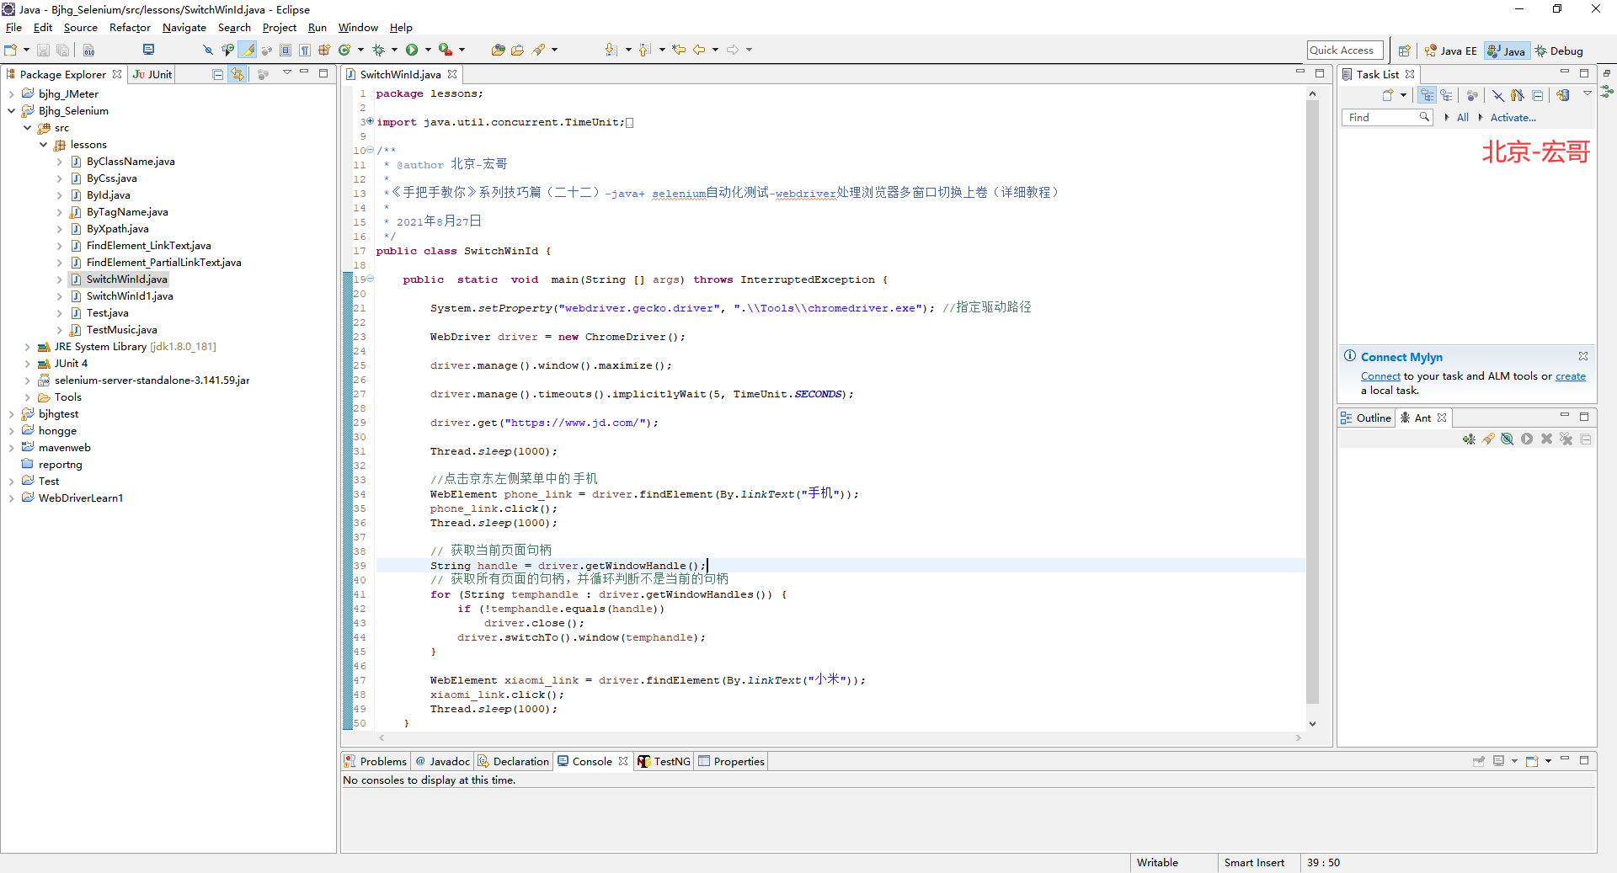The image size is (1617, 873).
Task: Click the Activate... task link
Action: point(1513,118)
